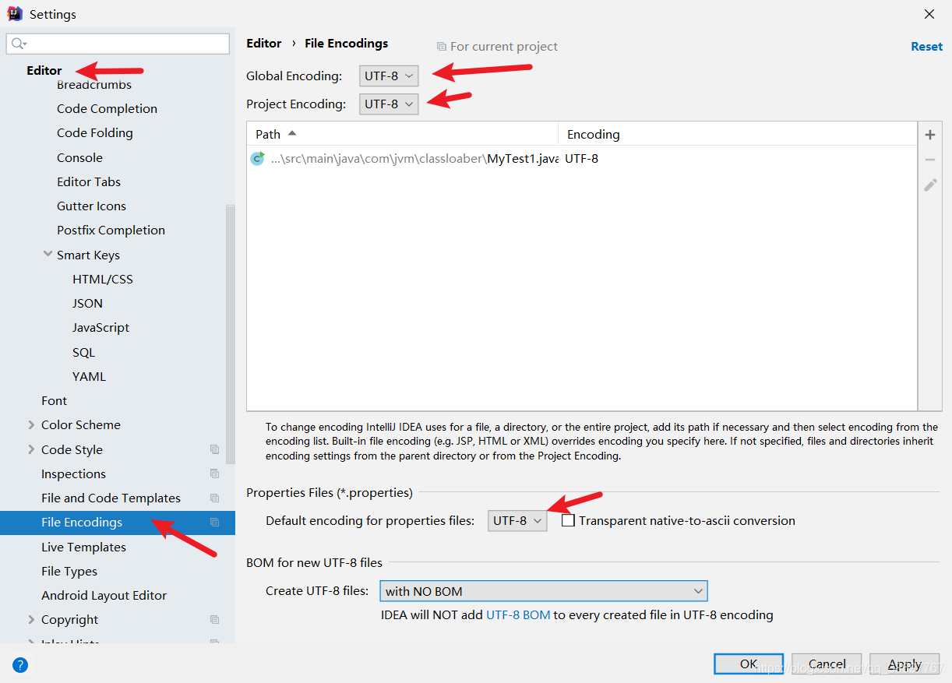This screenshot has height=683, width=952.
Task: Click the IntelliJ IDEA logo in title bar
Action: tap(15, 13)
